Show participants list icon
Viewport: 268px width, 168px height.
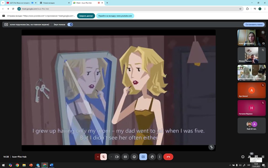(x=249, y=157)
